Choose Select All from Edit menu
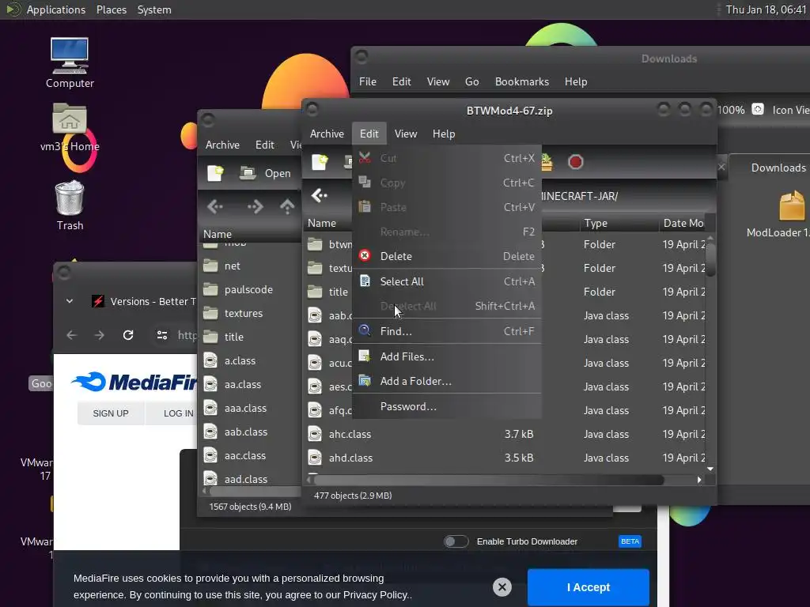 coord(447,281)
